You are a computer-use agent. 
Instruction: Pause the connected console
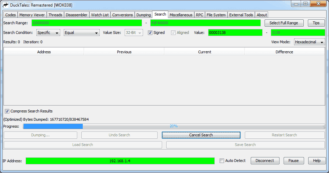click(294, 161)
